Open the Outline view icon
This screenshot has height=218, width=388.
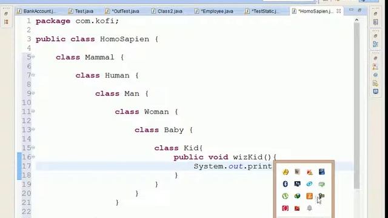(375, 44)
